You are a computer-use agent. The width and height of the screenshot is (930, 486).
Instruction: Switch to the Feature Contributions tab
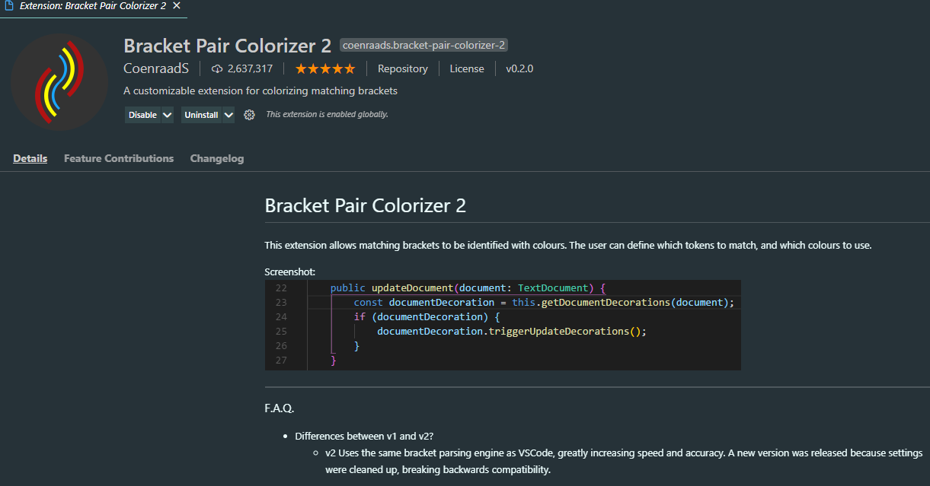pos(119,158)
